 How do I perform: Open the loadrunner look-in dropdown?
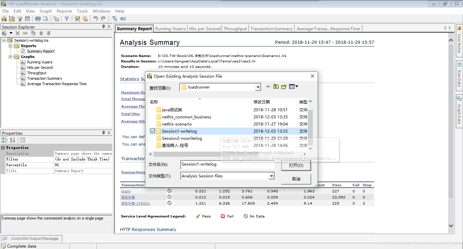pyautogui.click(x=258, y=87)
